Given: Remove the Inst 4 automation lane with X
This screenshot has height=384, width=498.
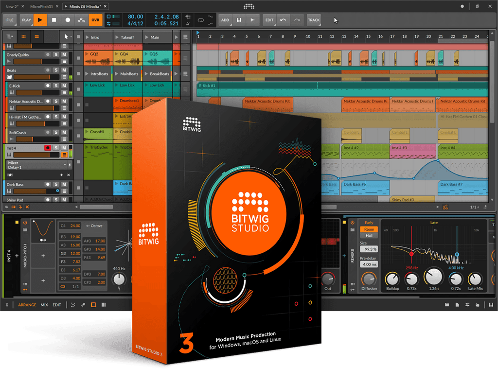Looking at the screenshot, I should [x=69, y=175].
